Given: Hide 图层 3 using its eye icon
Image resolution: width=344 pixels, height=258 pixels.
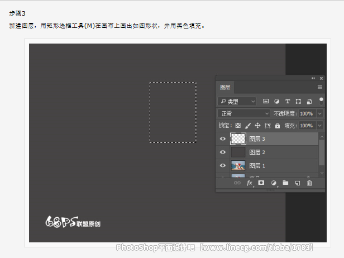Looking at the screenshot, I should [x=223, y=138].
